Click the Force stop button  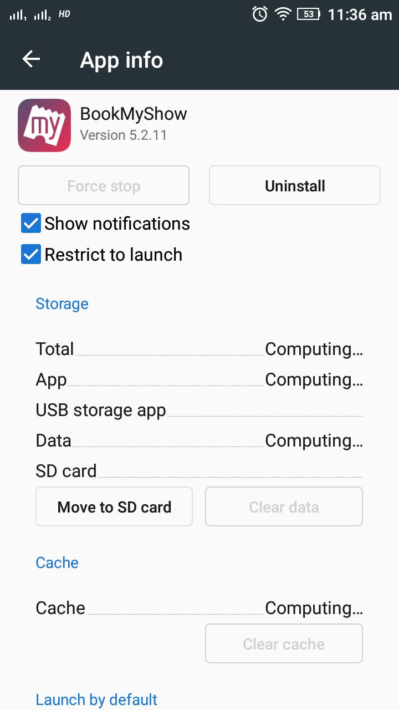pos(104,186)
